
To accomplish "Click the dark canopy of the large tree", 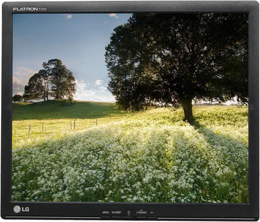I will tap(175, 57).
